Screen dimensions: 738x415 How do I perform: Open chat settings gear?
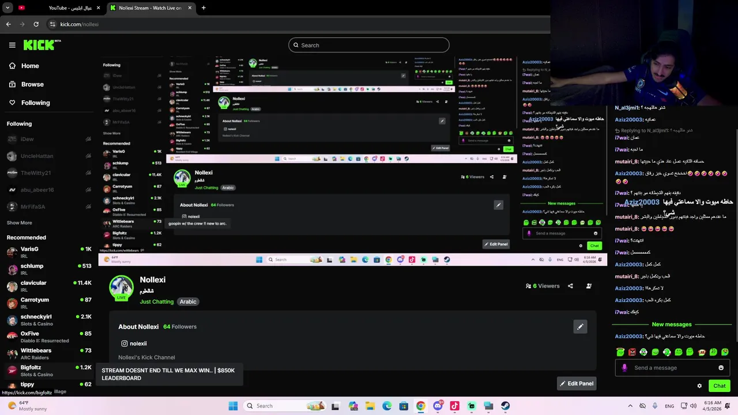point(699,386)
